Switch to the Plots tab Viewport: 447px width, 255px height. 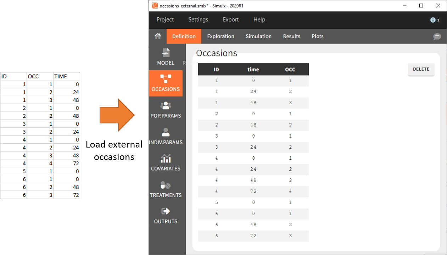tap(317, 36)
